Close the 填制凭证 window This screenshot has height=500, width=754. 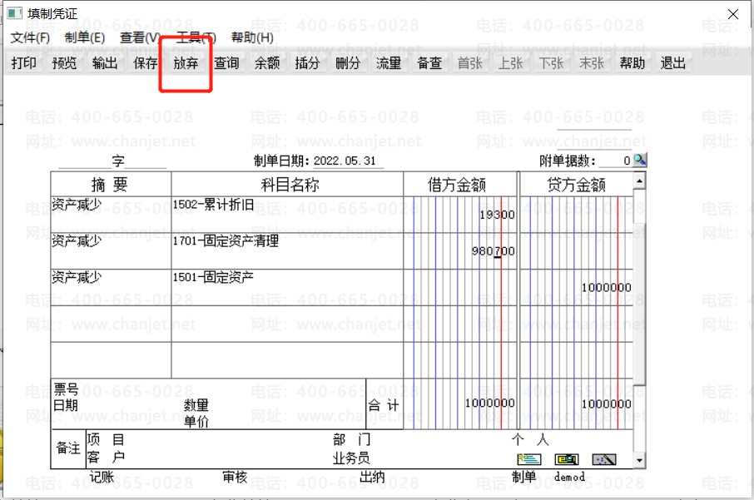click(733, 14)
